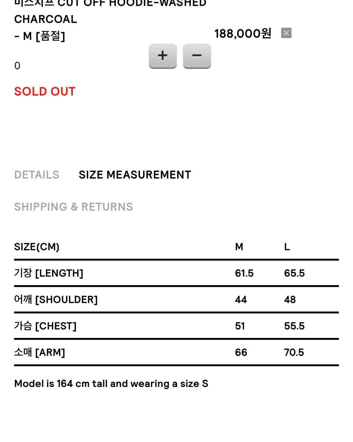Viewport: 353px width, 442px height.
Task: Click the 기장 [LENGTH] row label
Action: pyautogui.click(x=49, y=273)
